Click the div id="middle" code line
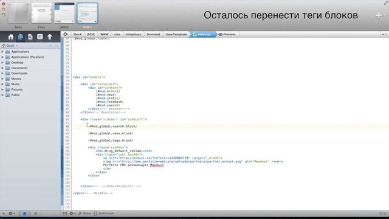 [89, 77]
